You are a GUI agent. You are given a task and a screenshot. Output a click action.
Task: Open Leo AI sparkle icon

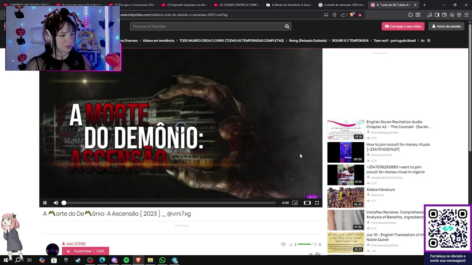[x=452, y=15]
